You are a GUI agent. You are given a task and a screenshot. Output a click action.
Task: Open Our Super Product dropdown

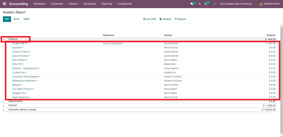click(x=33, y=89)
